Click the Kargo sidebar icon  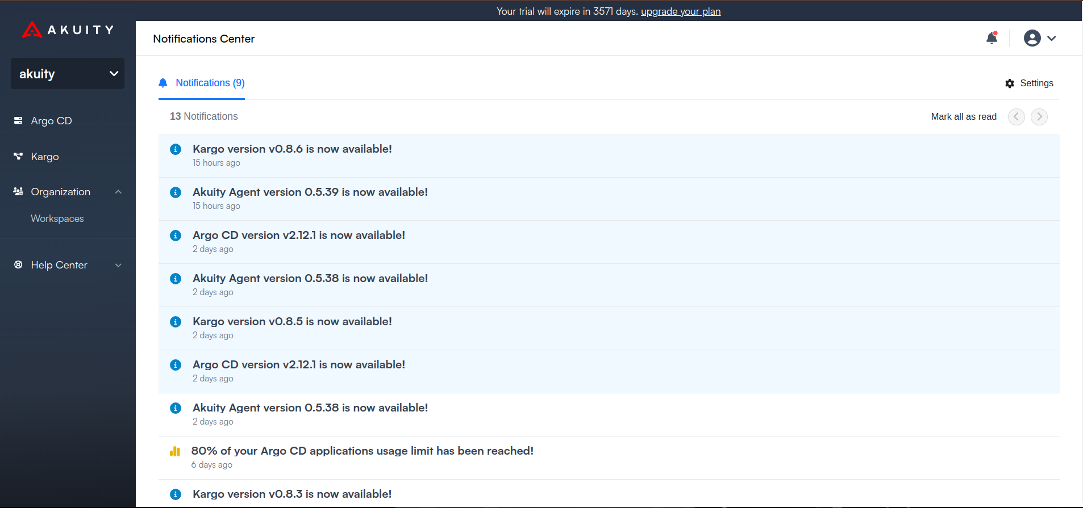(18, 156)
